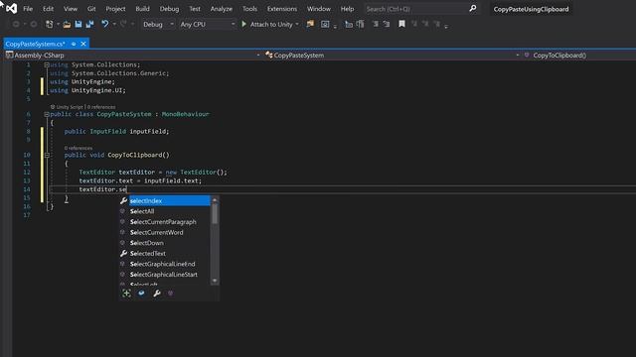Open the Git menu
Viewport: 636px width, 357px height.
(91, 9)
